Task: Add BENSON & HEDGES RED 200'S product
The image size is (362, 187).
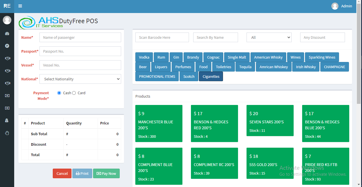Action: 214,123
